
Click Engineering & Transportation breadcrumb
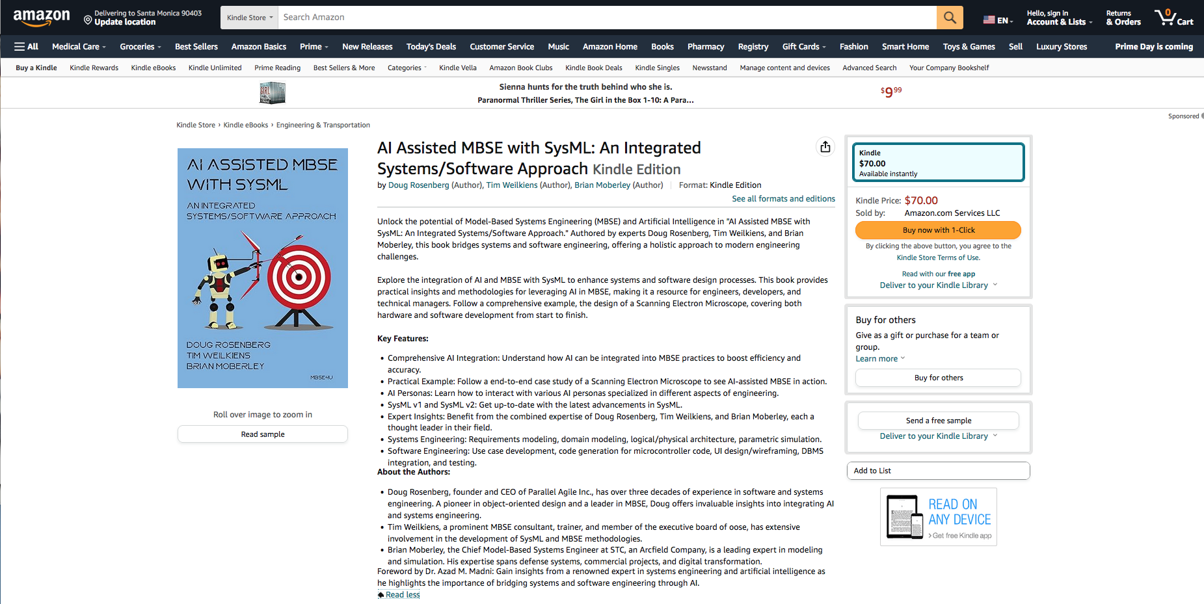coord(323,125)
